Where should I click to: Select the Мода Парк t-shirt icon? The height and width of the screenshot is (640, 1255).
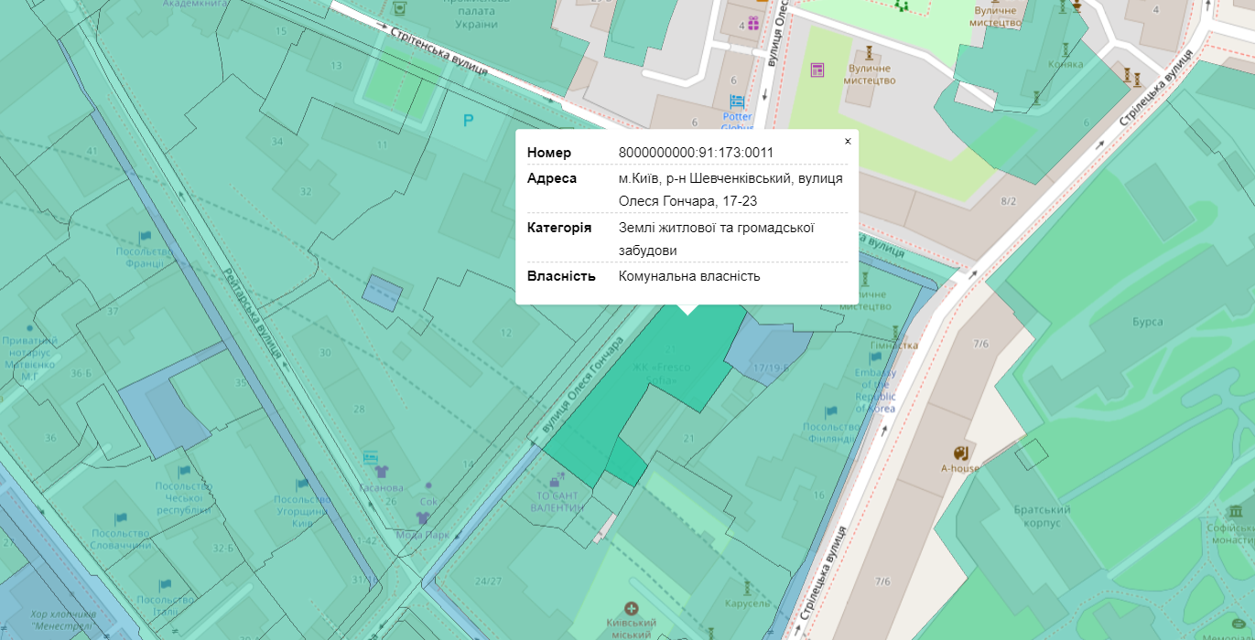click(423, 518)
